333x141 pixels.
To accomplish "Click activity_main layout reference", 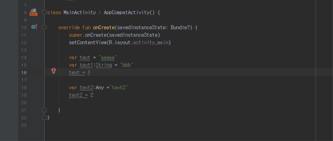I will [x=151, y=42].
